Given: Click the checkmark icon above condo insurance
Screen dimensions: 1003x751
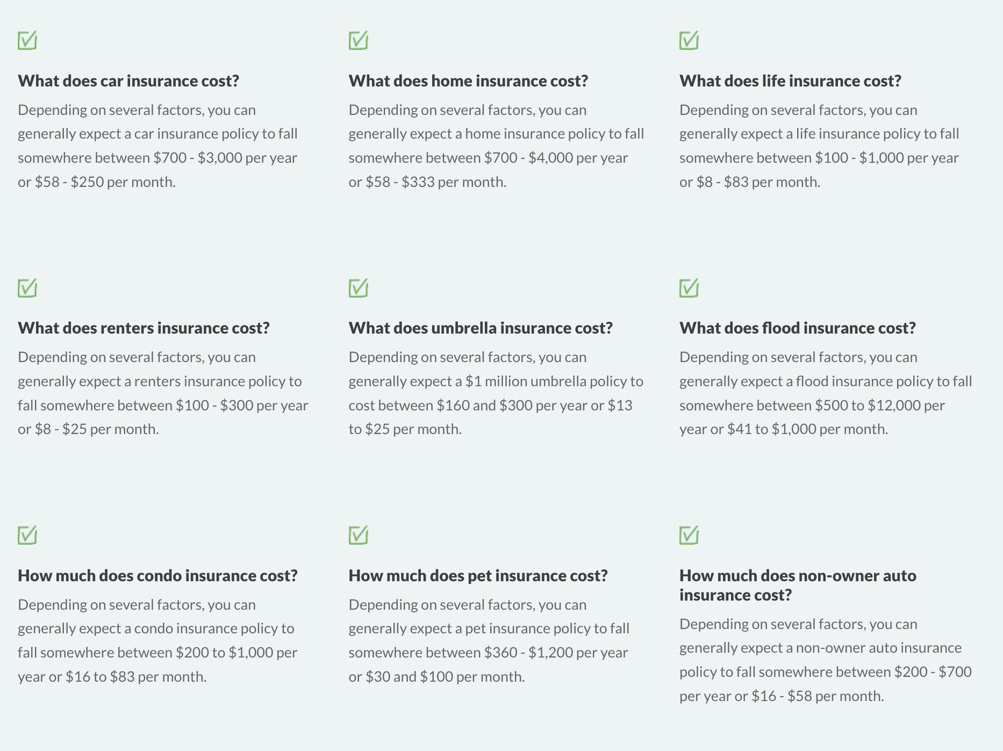Looking at the screenshot, I should pyautogui.click(x=27, y=535).
